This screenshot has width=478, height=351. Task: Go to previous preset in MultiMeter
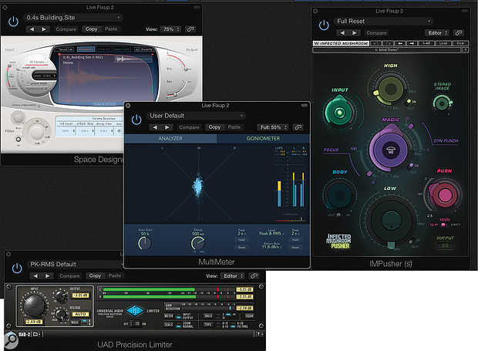point(155,127)
